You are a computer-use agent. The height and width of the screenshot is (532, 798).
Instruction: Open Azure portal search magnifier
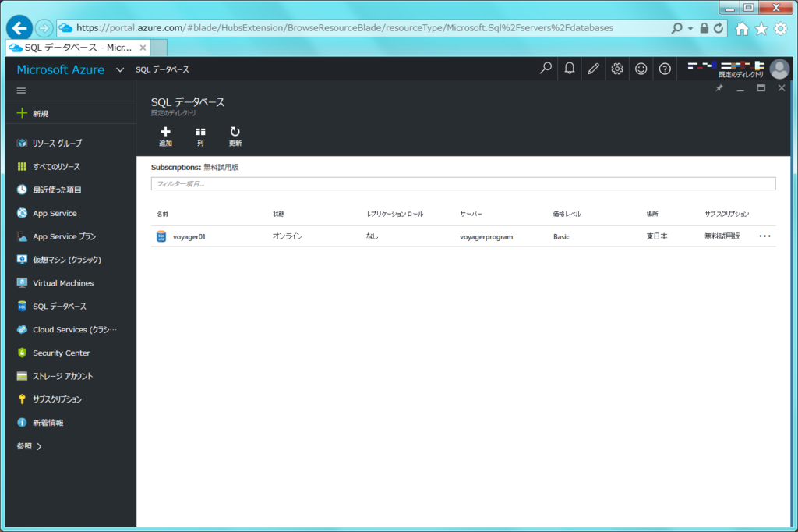point(546,69)
